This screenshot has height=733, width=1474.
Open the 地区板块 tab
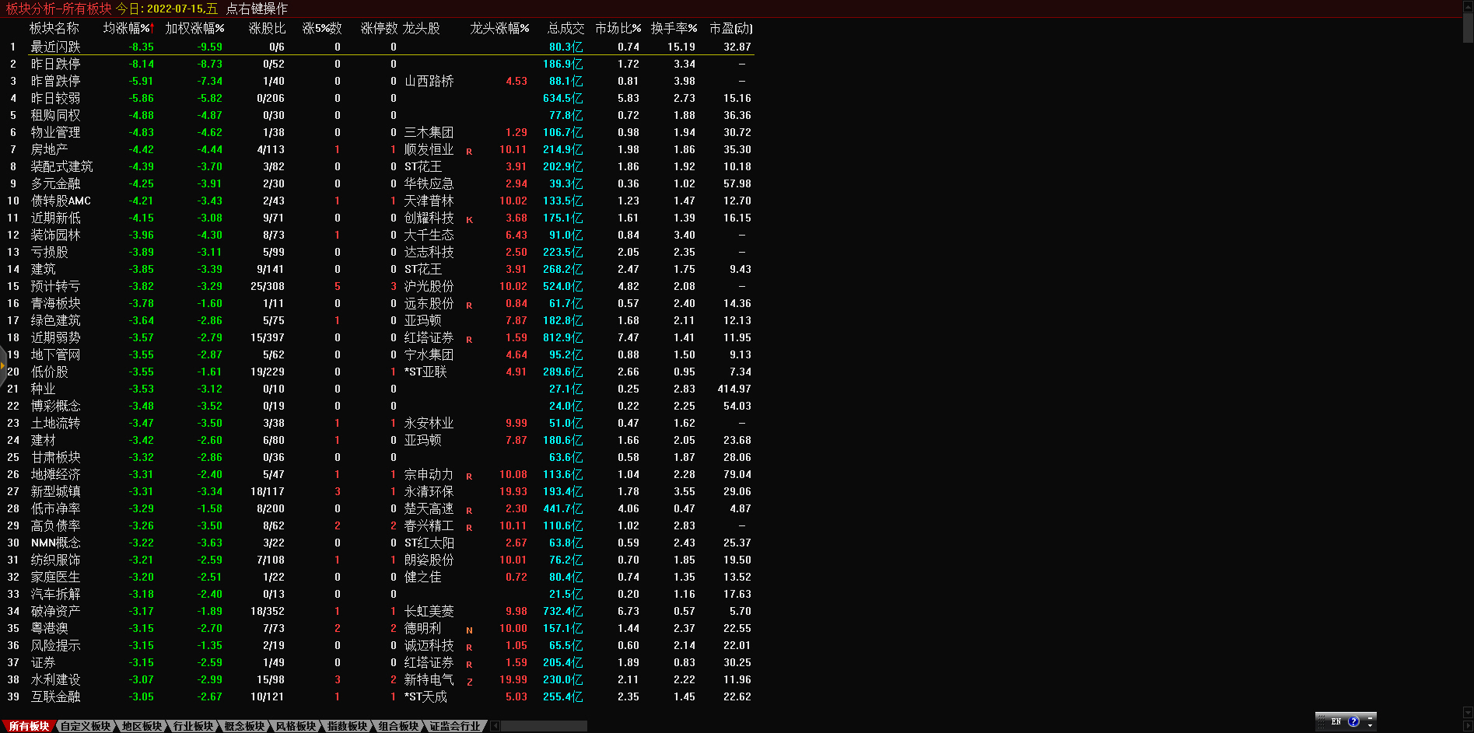(x=142, y=726)
